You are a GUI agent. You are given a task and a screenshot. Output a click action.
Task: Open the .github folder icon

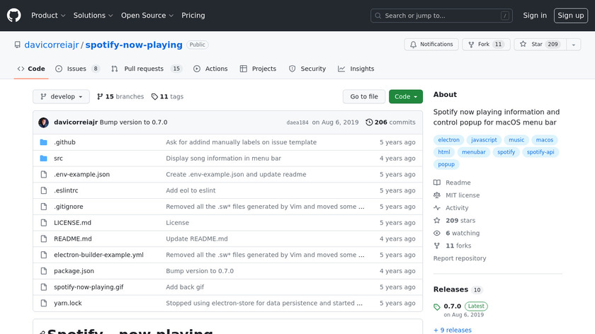[x=43, y=142]
